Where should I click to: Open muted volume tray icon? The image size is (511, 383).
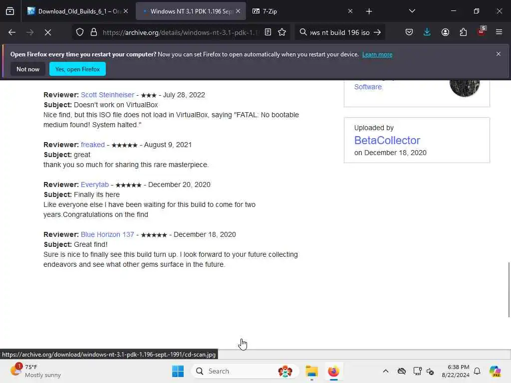pyautogui.click(x=430, y=371)
